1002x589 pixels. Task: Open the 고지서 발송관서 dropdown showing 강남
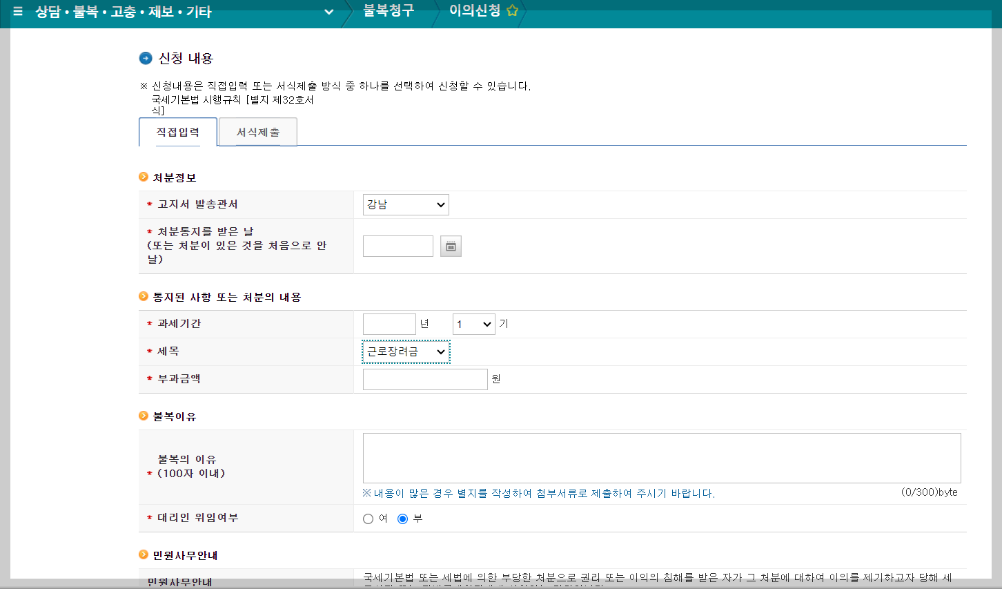click(406, 204)
